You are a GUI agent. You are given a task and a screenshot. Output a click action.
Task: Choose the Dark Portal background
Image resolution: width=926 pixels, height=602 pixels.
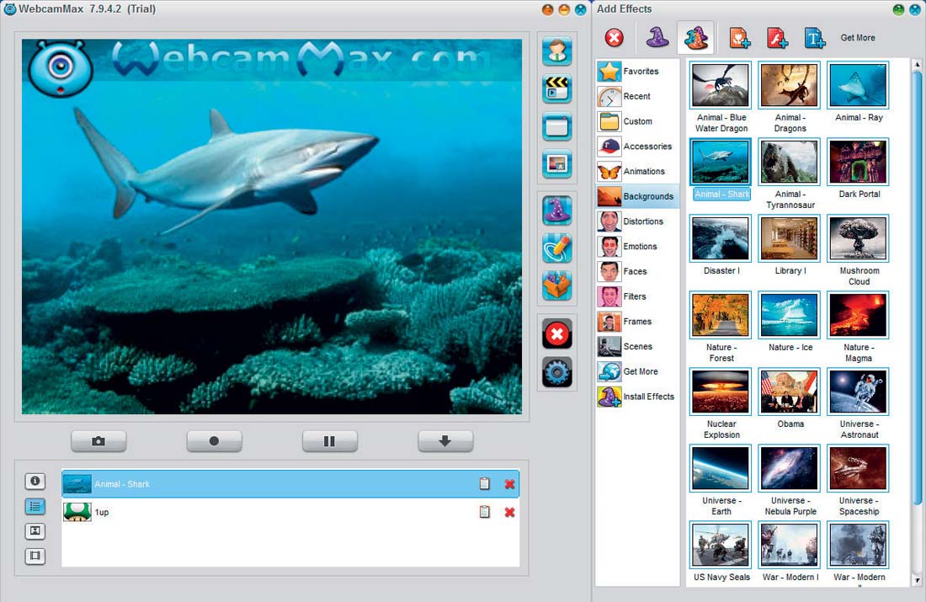858,162
